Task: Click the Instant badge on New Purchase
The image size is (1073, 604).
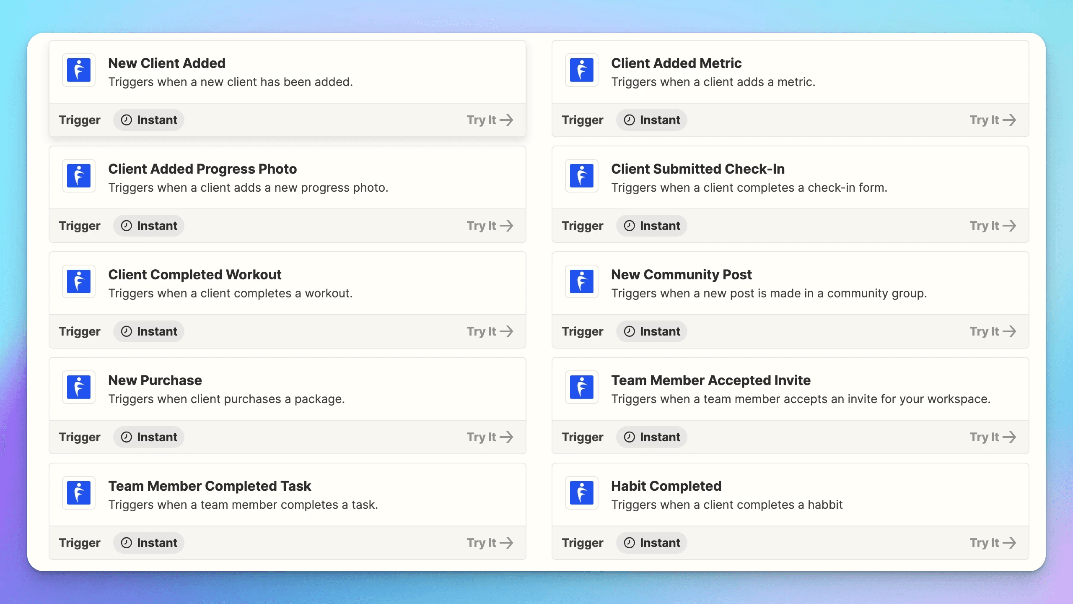Action: [x=148, y=437]
